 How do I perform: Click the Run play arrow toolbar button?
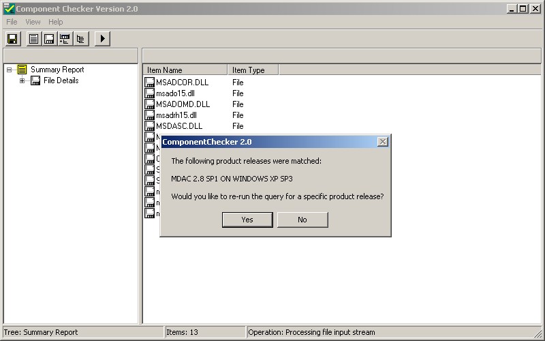point(103,39)
